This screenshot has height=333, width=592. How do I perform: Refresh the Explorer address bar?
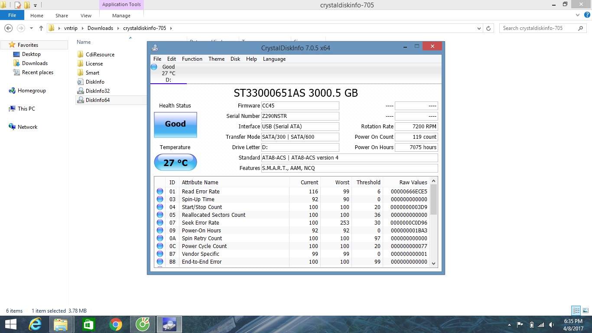[488, 28]
